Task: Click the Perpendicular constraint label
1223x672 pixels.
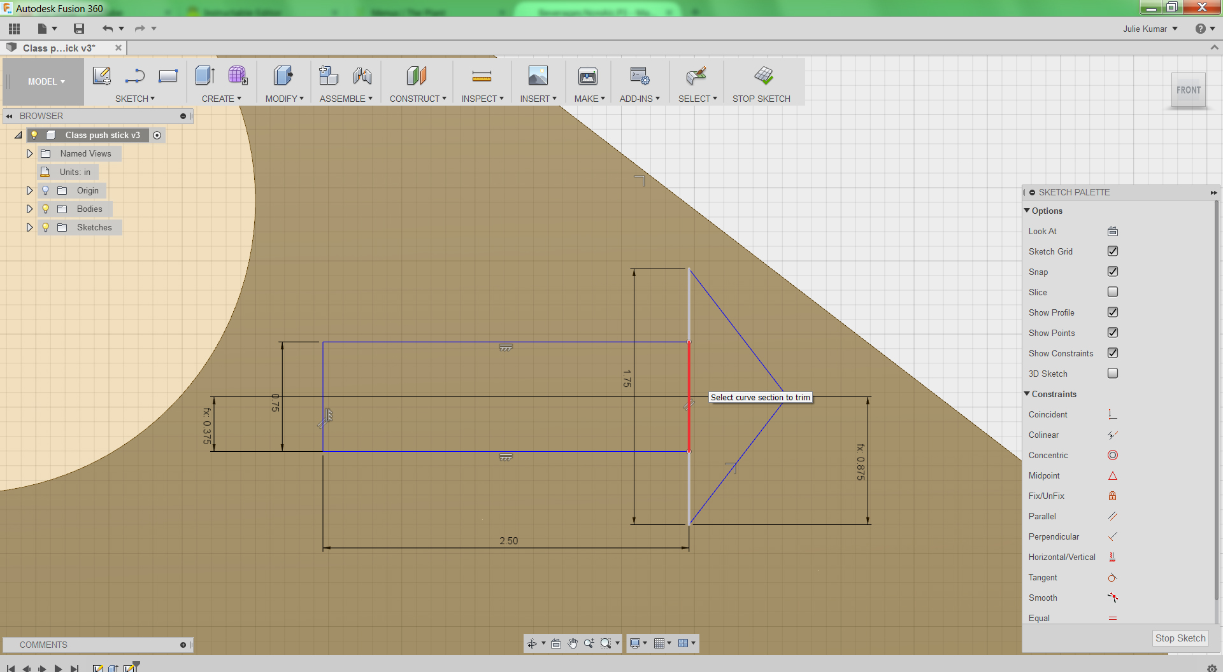Action: (x=1054, y=536)
